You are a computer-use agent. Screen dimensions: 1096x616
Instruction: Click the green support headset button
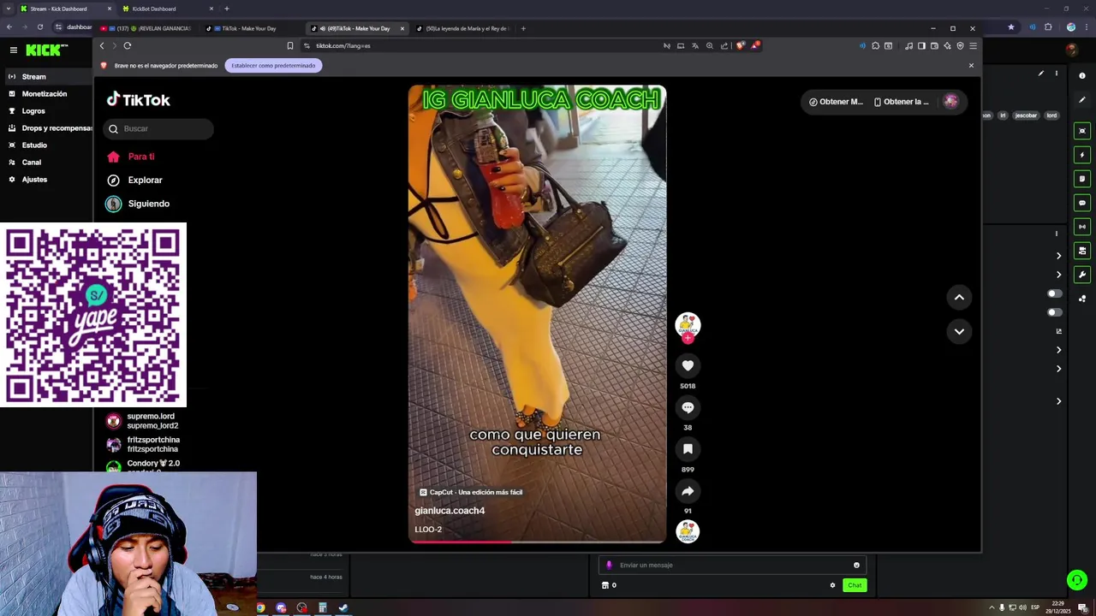1077,580
